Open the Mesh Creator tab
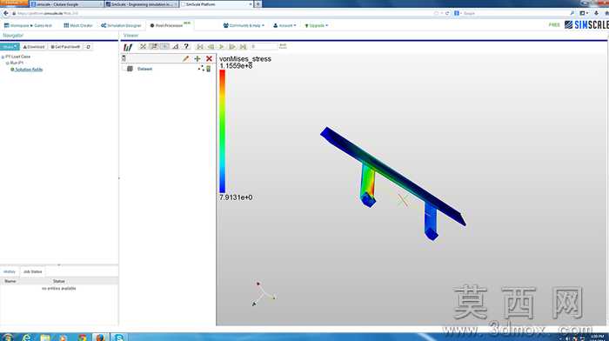This screenshot has height=341, width=609. (x=78, y=25)
